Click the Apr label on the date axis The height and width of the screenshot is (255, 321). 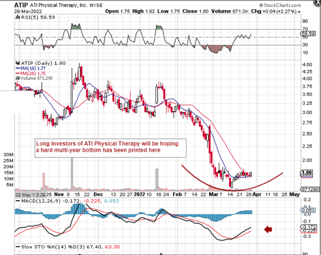point(257,195)
